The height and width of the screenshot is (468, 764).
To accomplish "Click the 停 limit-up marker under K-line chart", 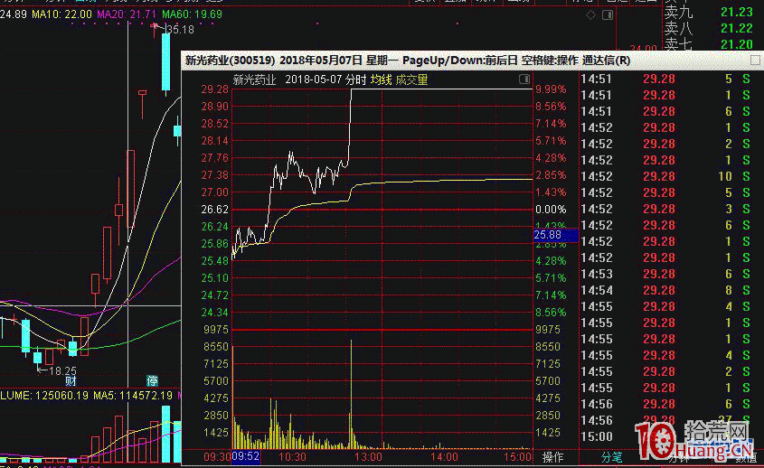I will pyautogui.click(x=153, y=381).
